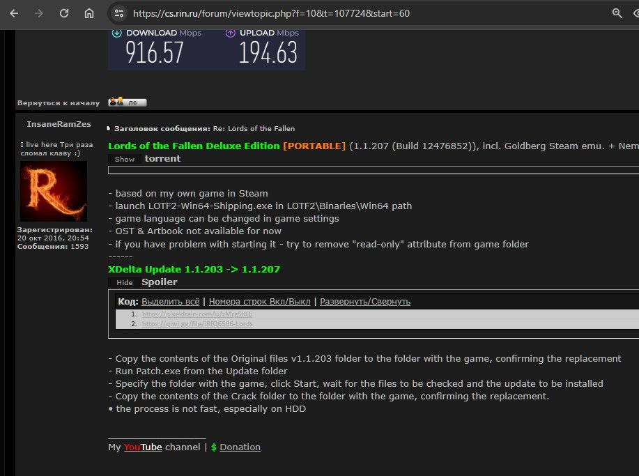Open site information icon in address bar
639x476 pixels.
(119, 13)
